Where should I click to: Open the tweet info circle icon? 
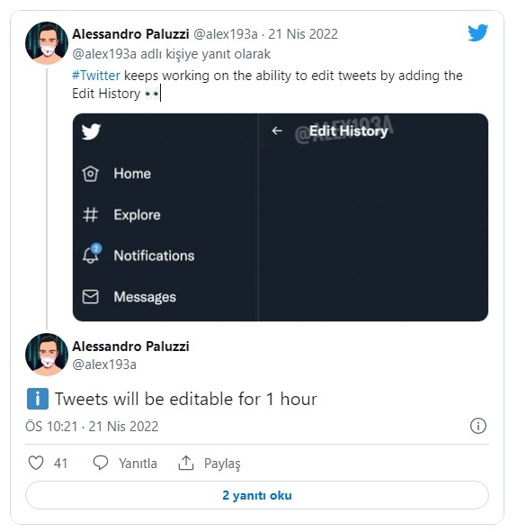point(478,426)
